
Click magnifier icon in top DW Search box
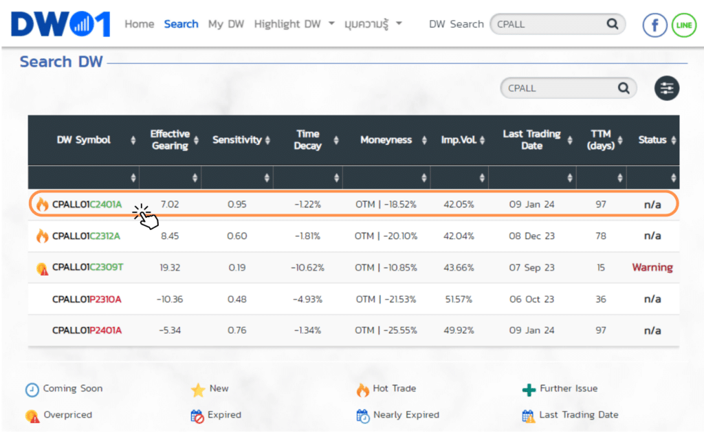[612, 24]
